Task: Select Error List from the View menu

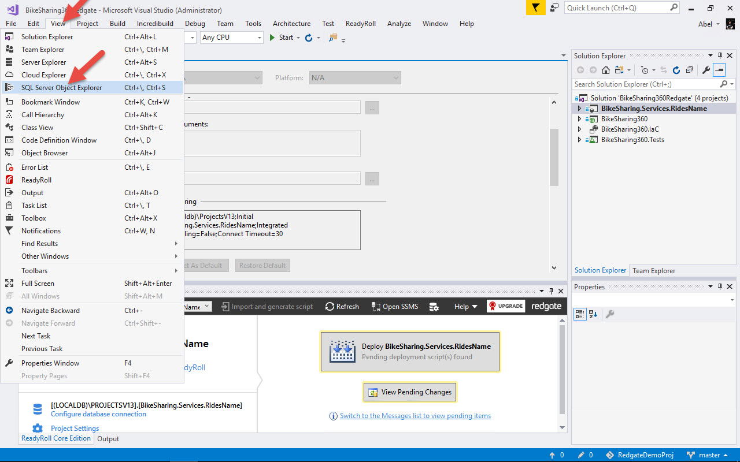Action: (x=92, y=167)
